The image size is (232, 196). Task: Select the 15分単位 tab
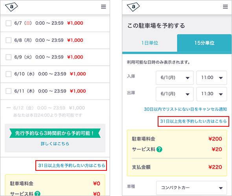[204, 43]
